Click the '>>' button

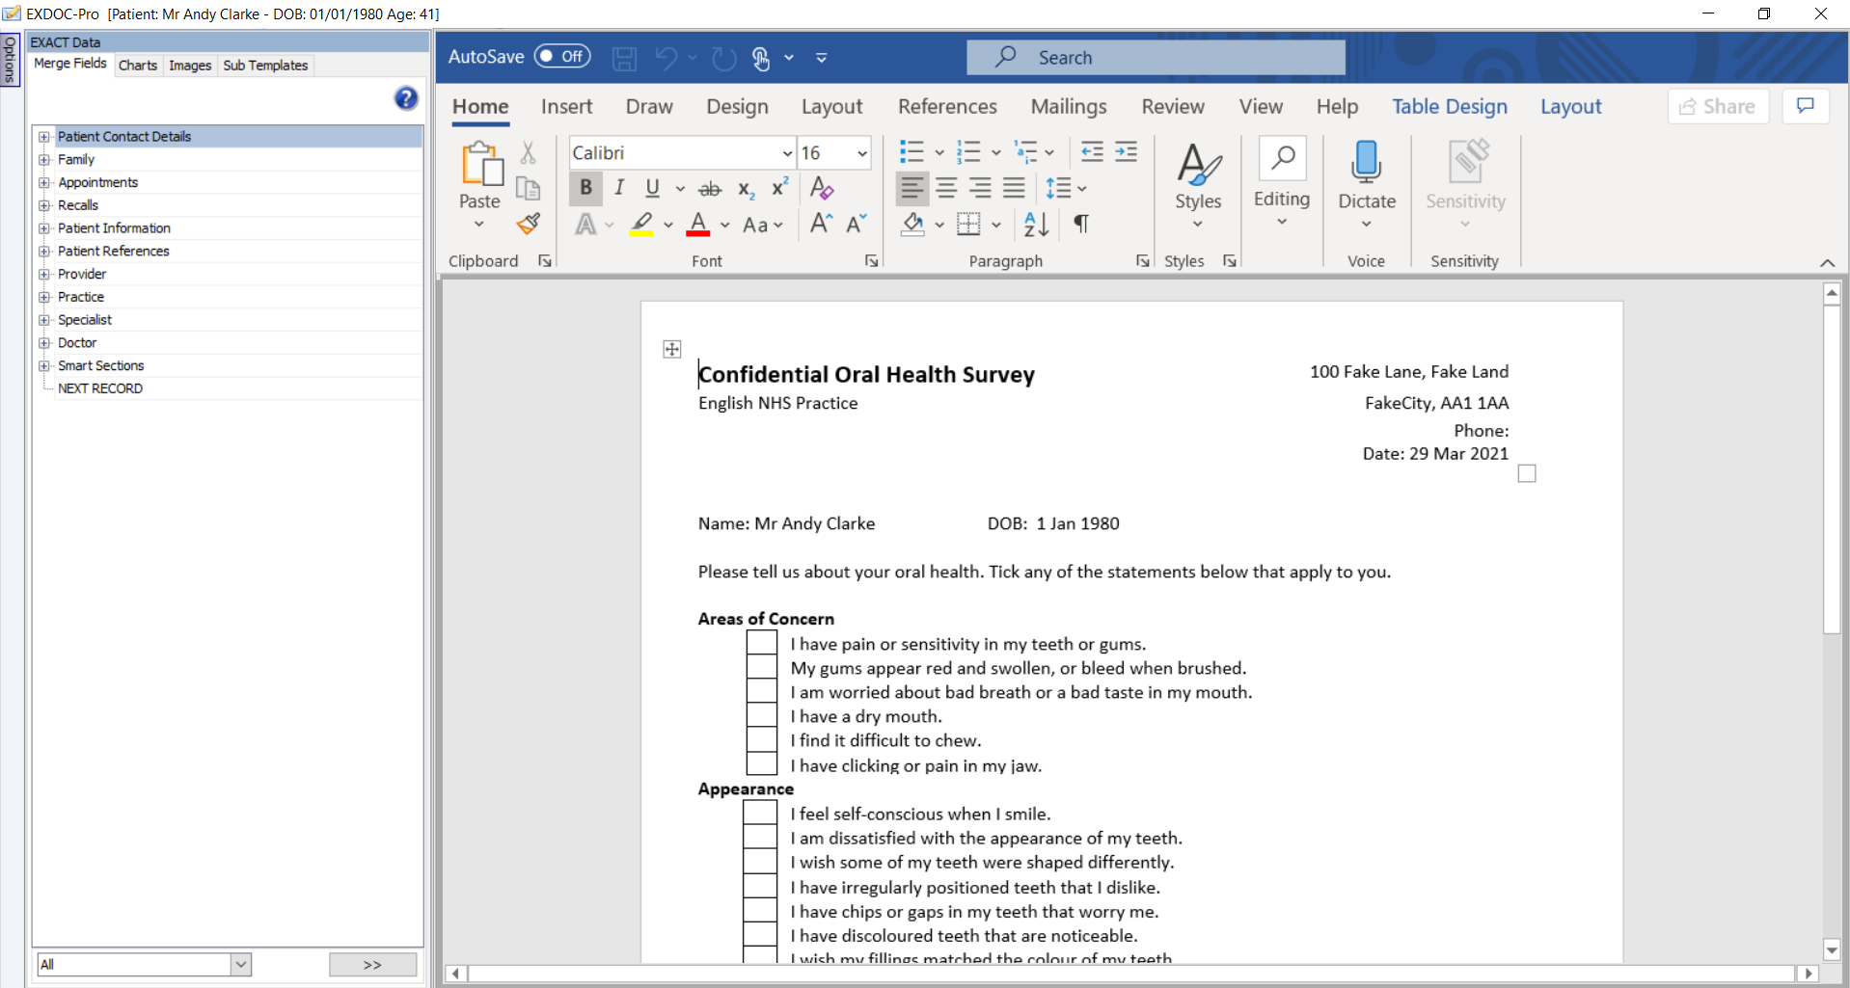coord(372,964)
